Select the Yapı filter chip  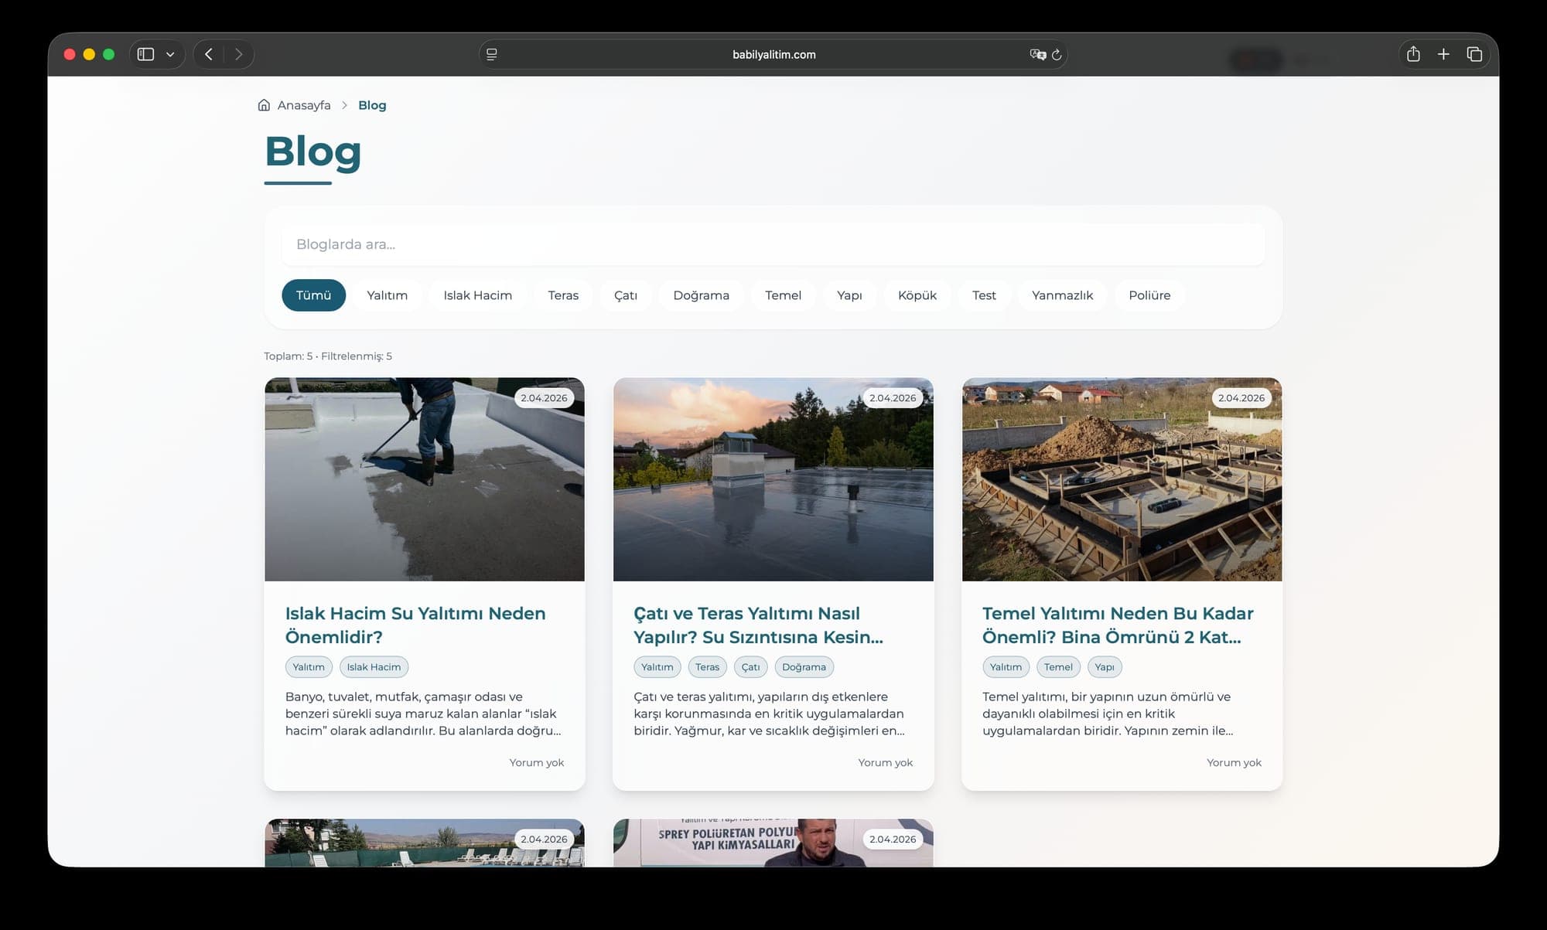pos(849,295)
